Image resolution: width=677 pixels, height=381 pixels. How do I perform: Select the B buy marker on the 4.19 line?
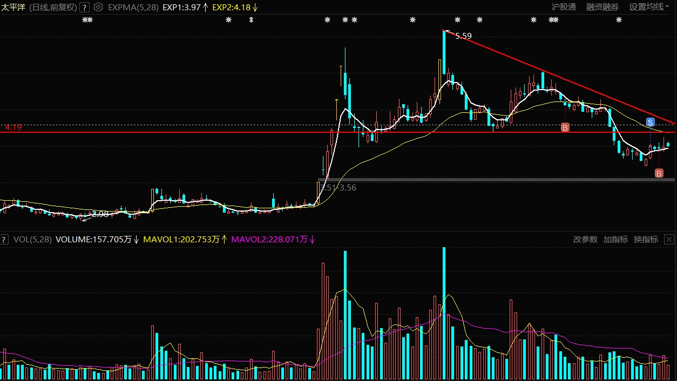565,127
